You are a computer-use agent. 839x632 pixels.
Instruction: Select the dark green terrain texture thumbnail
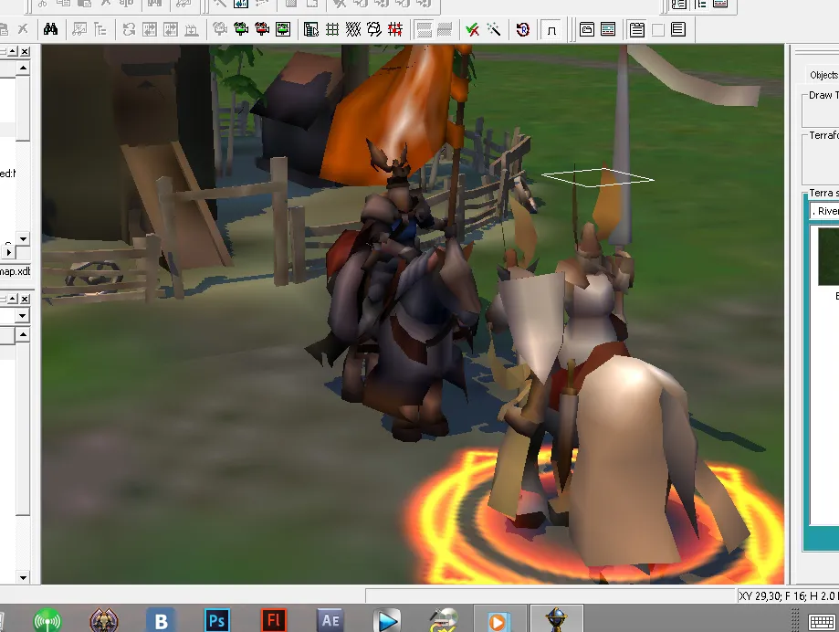pos(828,257)
